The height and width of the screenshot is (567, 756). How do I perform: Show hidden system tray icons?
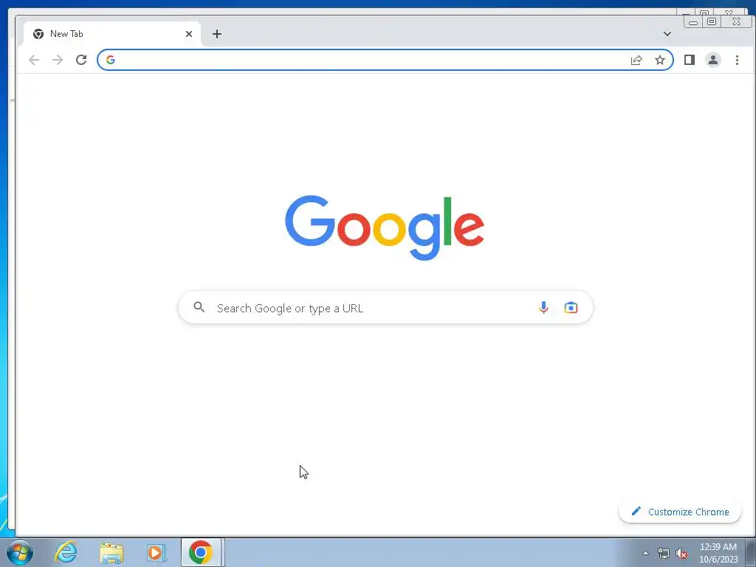[x=645, y=553]
